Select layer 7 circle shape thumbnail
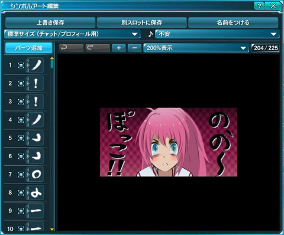This screenshot has width=284, height=235. 36,174
